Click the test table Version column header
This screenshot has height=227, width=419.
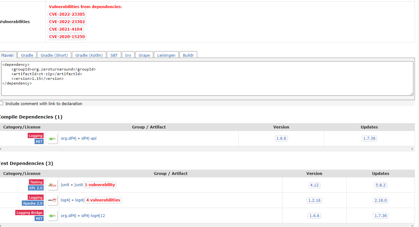coord(314,173)
